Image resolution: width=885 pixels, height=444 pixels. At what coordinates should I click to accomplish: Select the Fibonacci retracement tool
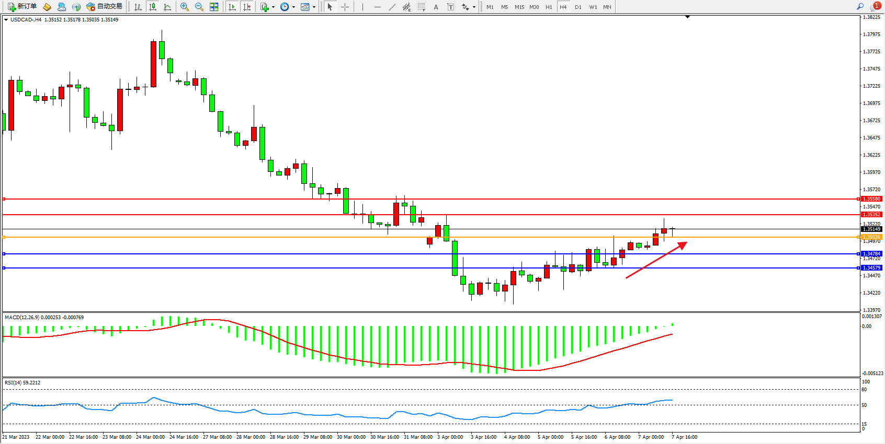[x=421, y=7]
